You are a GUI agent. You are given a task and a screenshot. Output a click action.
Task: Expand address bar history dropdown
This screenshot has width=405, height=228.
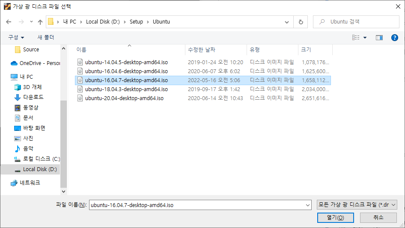click(287, 22)
